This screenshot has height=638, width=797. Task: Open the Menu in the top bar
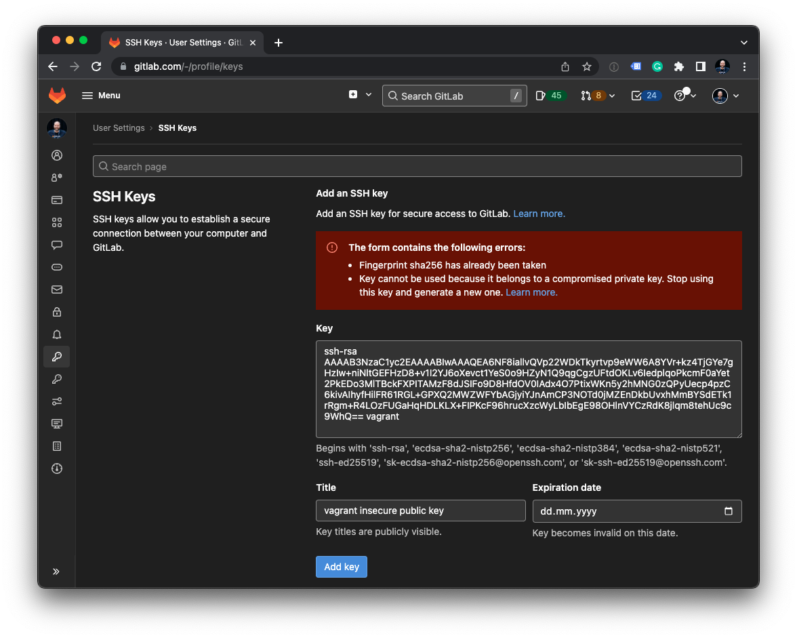100,96
